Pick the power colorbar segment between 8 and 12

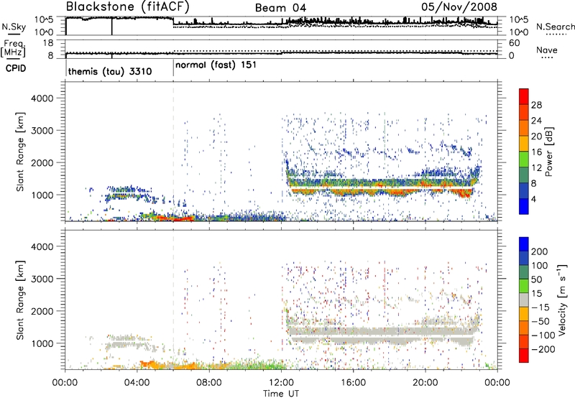click(524, 175)
